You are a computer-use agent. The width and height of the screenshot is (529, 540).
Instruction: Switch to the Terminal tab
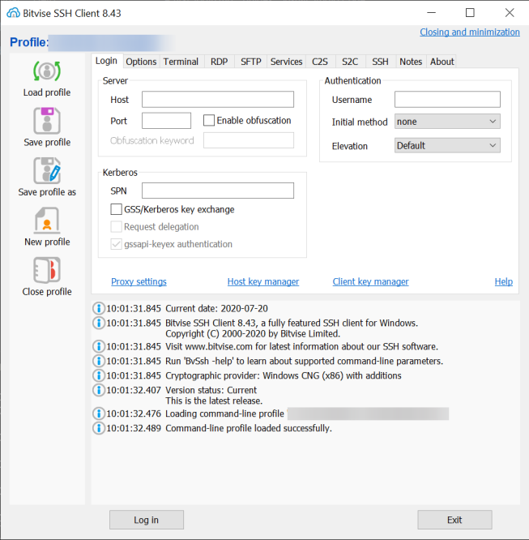tap(181, 62)
